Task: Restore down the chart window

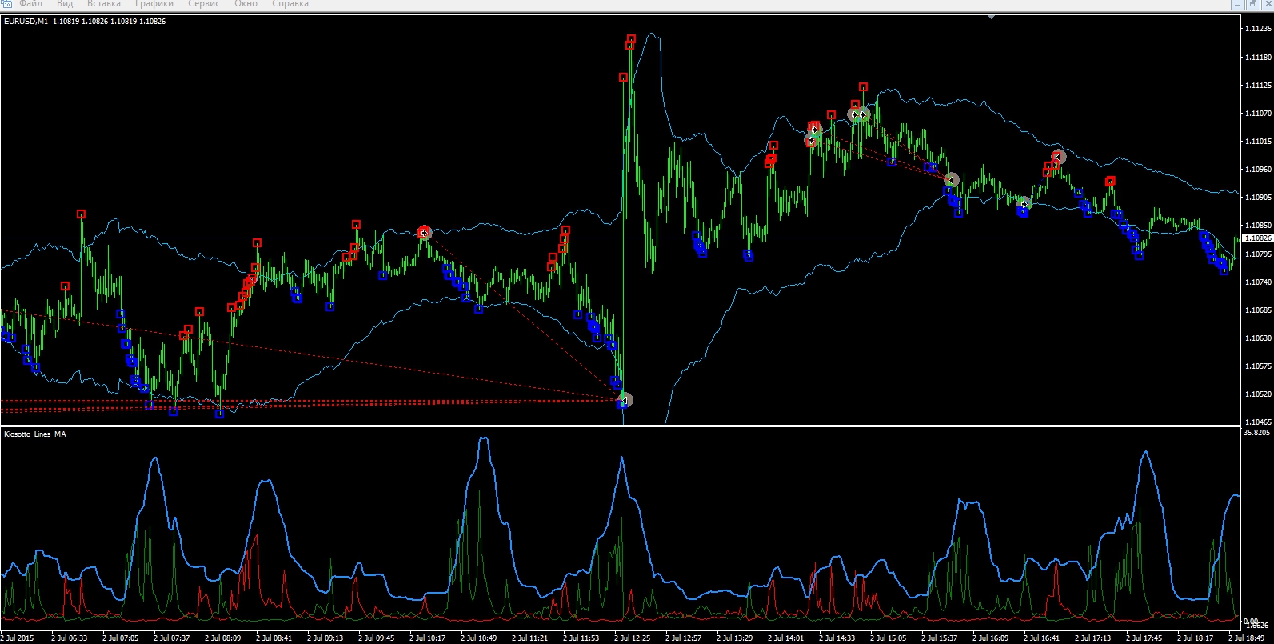Action: pos(1253,3)
